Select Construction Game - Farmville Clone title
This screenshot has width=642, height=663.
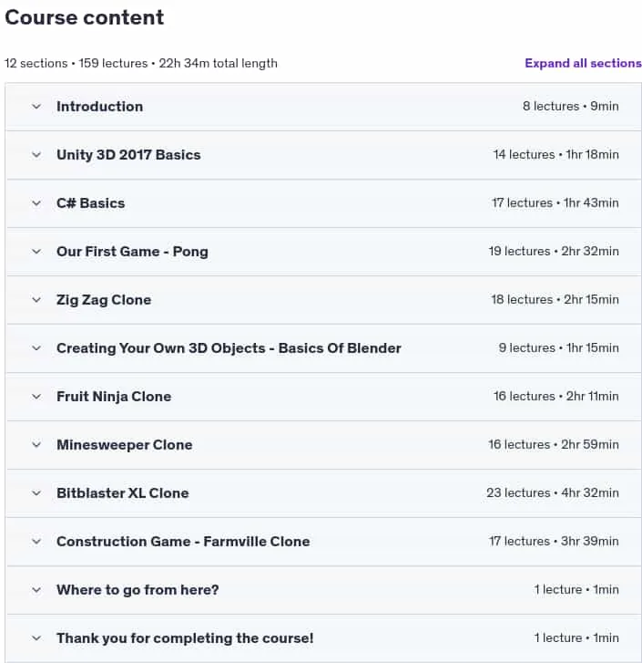click(183, 541)
